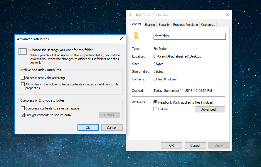The width and height of the screenshot is (261, 167).
Task: Click Cancel in New folder Properties
Action: 195,146
